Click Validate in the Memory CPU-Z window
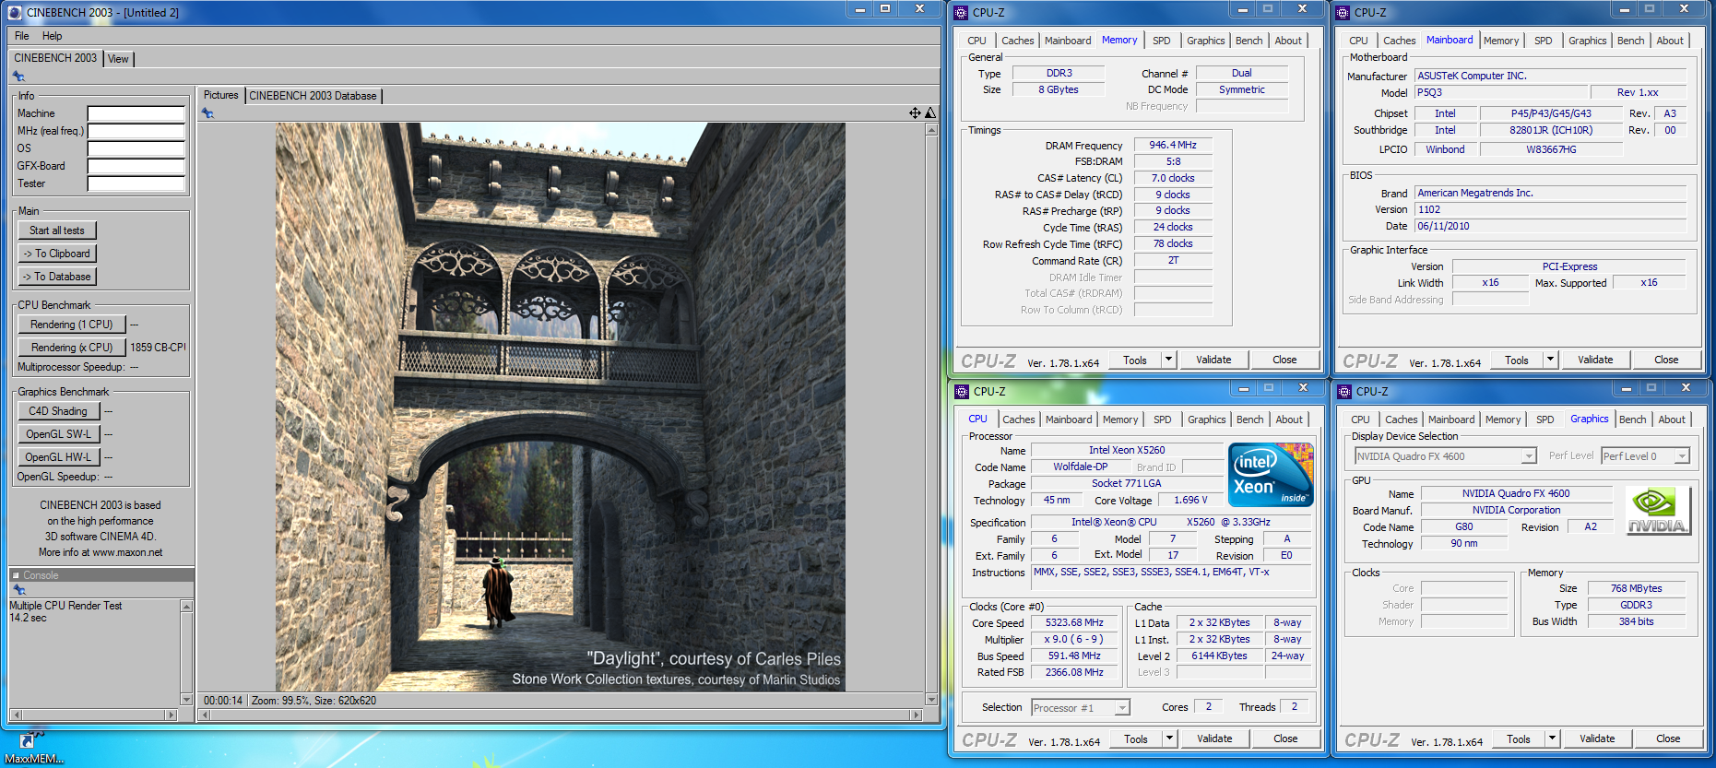 tap(1213, 360)
